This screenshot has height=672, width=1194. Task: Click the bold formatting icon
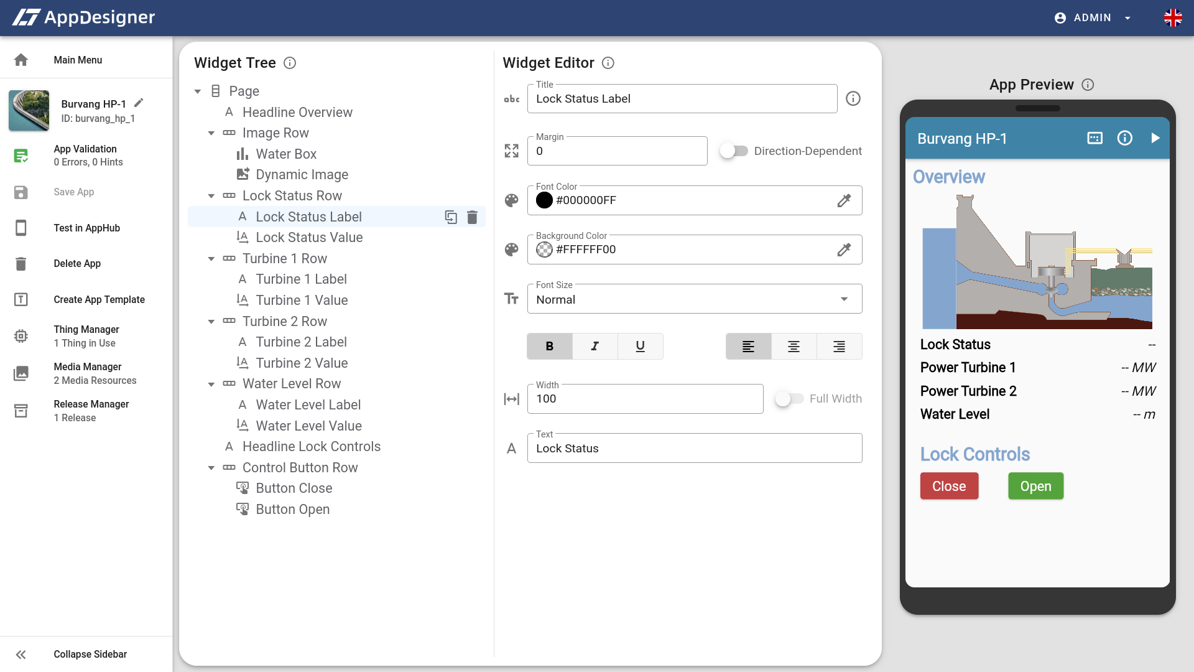pos(550,346)
